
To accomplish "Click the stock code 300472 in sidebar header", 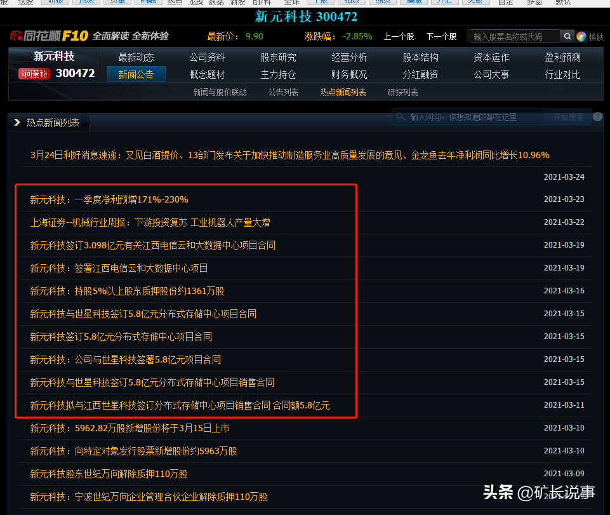I will point(76,73).
